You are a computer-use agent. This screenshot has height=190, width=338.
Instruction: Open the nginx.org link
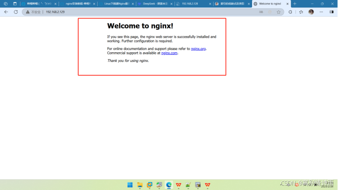click(198, 49)
